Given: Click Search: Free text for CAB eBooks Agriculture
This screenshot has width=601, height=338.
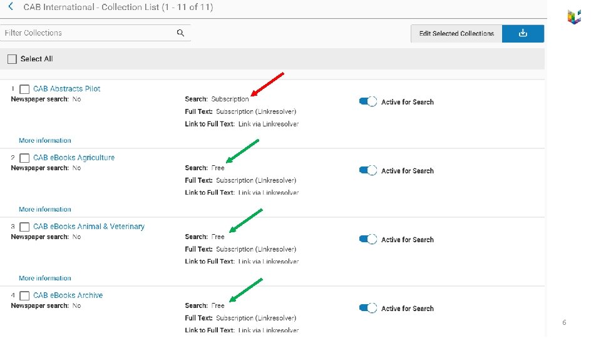Looking at the screenshot, I should (x=205, y=168).
